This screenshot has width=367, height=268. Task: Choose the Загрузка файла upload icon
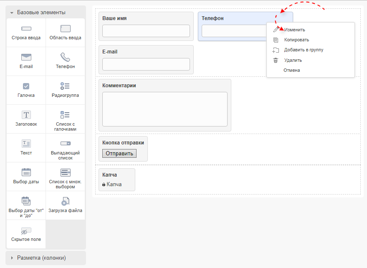click(65, 201)
